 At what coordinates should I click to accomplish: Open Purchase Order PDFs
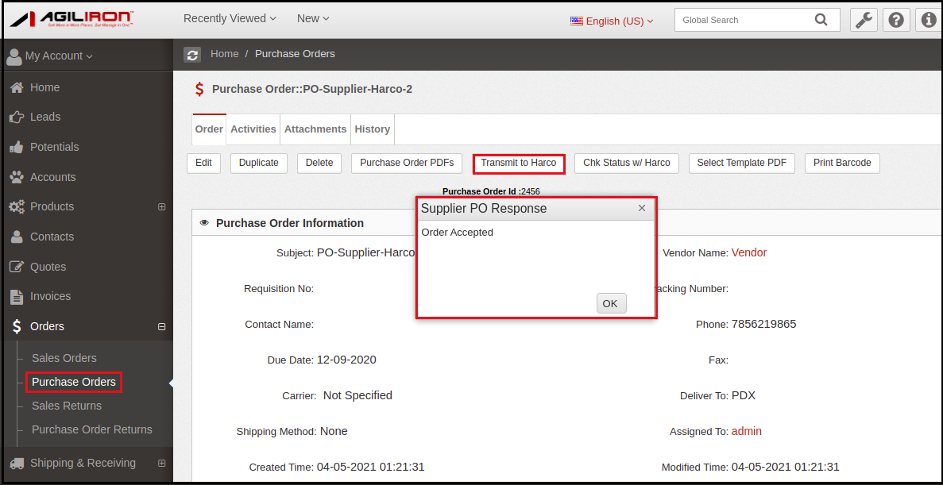[x=407, y=163]
